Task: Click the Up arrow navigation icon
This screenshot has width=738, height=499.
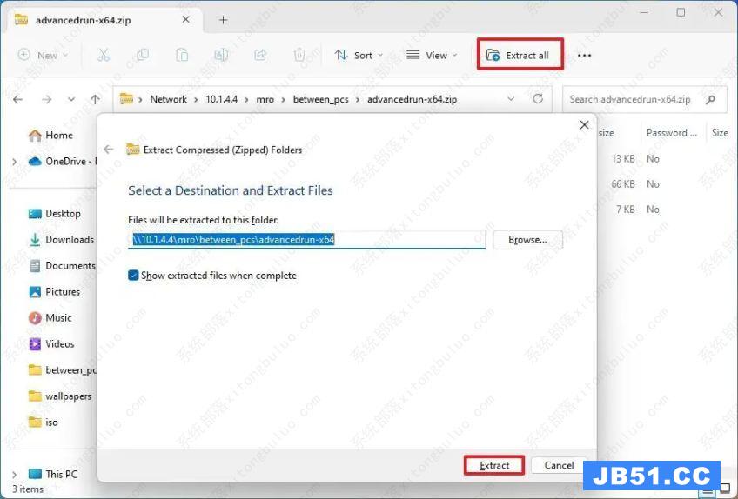Action: click(x=96, y=99)
